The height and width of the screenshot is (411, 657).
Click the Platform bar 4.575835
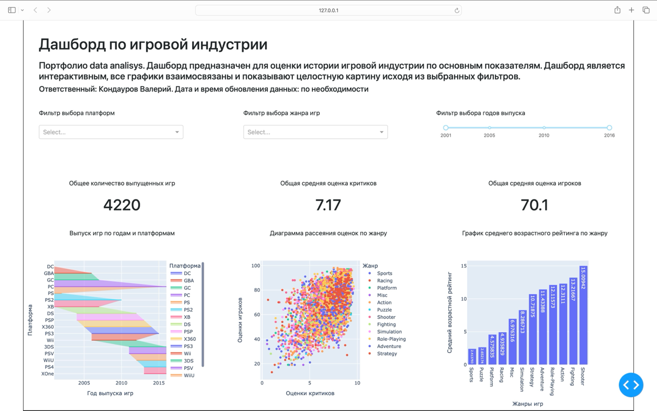(492, 350)
